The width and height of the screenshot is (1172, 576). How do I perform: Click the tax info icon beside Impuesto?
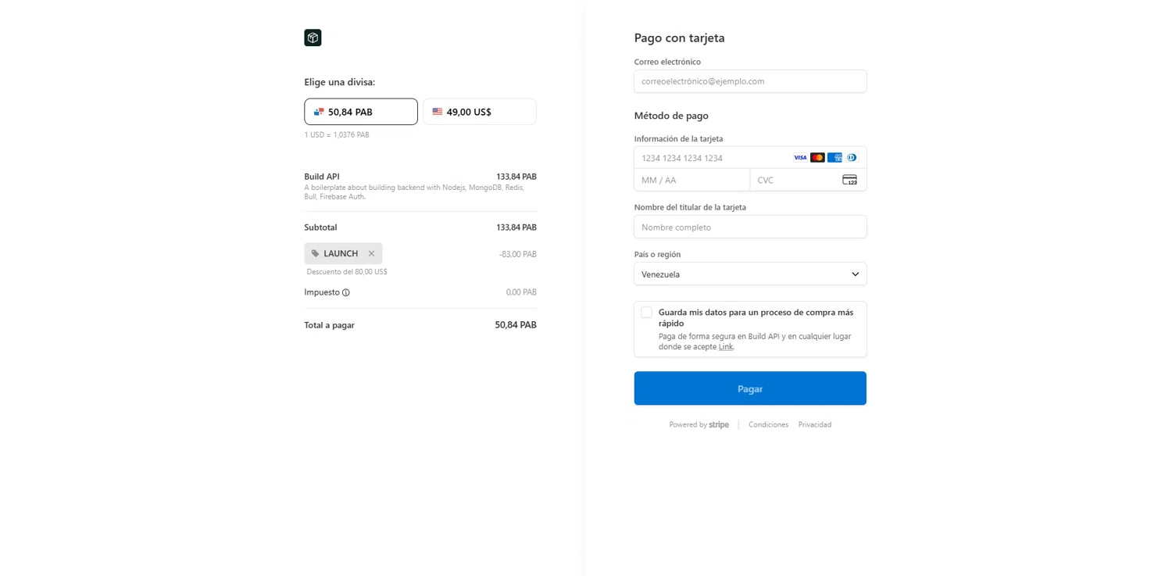346,292
